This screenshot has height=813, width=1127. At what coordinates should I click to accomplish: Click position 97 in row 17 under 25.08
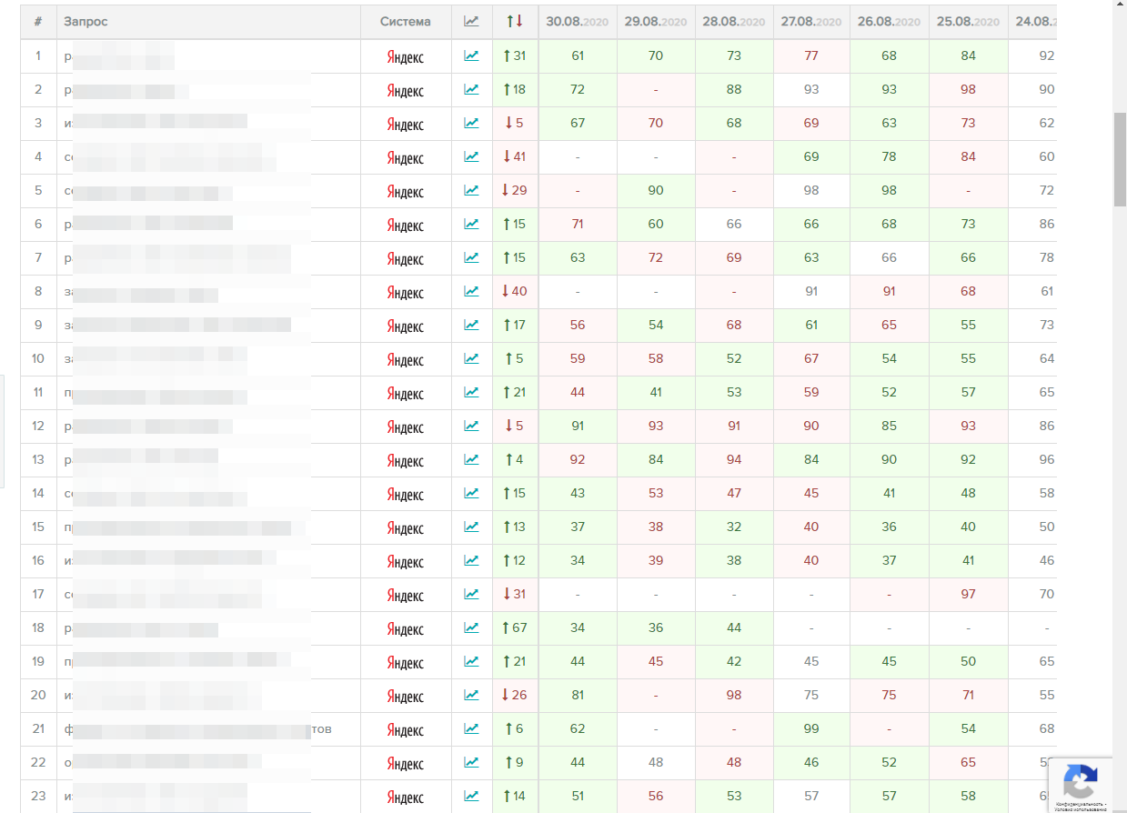(x=968, y=594)
